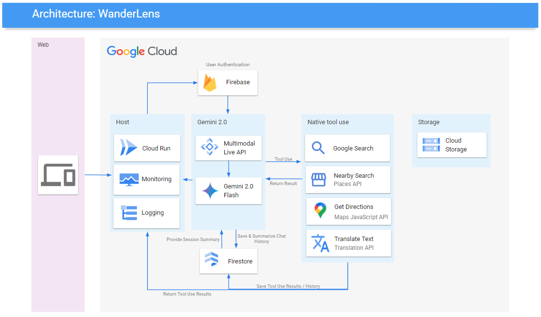Select the Tool Use arrow label
The height and width of the screenshot is (317, 541).
pos(283,159)
